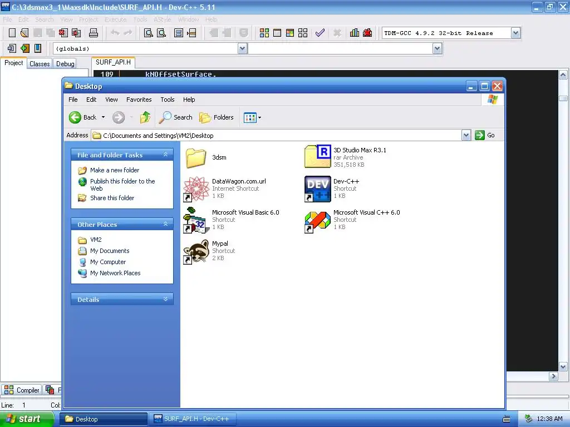This screenshot has height=427, width=570.
Task: Click the green Back arrow in Explorer
Action: click(x=75, y=117)
